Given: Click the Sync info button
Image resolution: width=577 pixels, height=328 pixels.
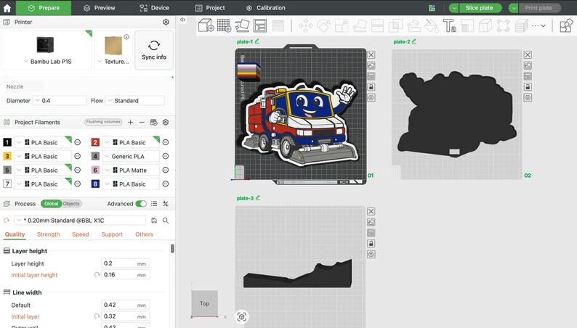Looking at the screenshot, I should [x=154, y=50].
